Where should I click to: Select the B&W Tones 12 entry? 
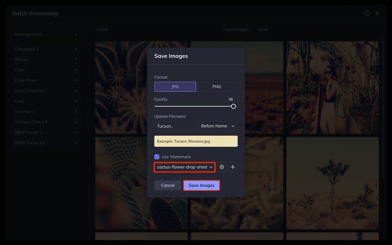click(x=46, y=143)
